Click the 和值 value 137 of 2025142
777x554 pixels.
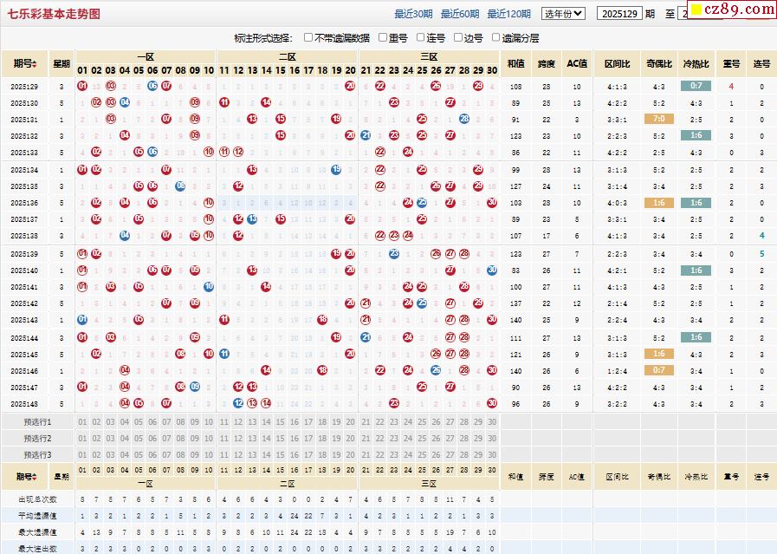(x=516, y=303)
